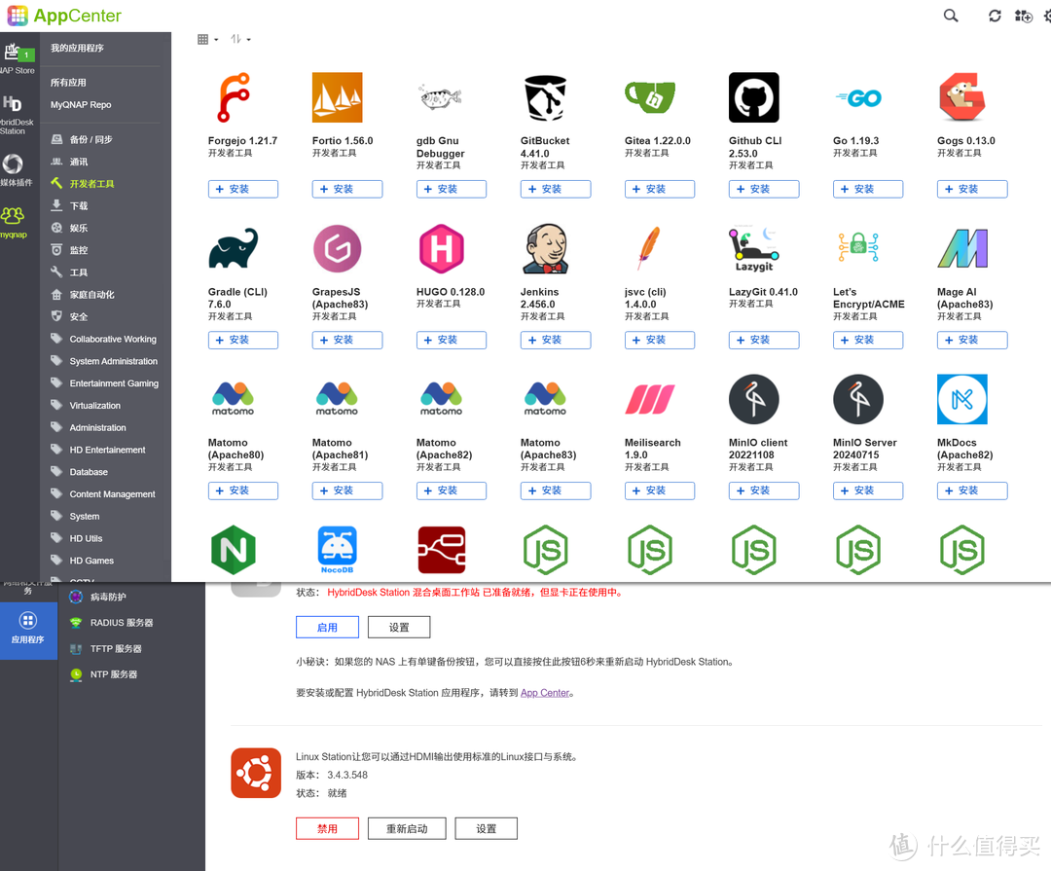This screenshot has width=1051, height=871.
Task: Open the Matomo (Apache80) icon
Action: coord(234,398)
